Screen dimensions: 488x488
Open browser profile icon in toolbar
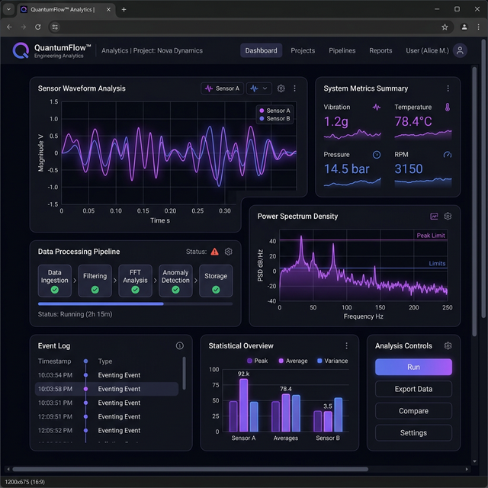point(464,27)
